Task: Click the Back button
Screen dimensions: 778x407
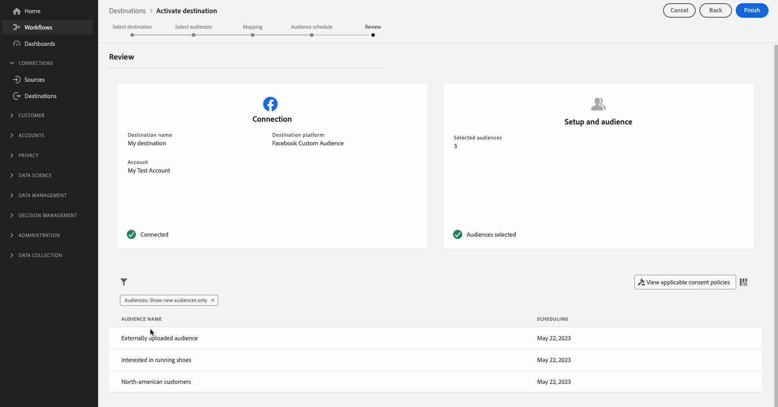Action: pos(715,10)
